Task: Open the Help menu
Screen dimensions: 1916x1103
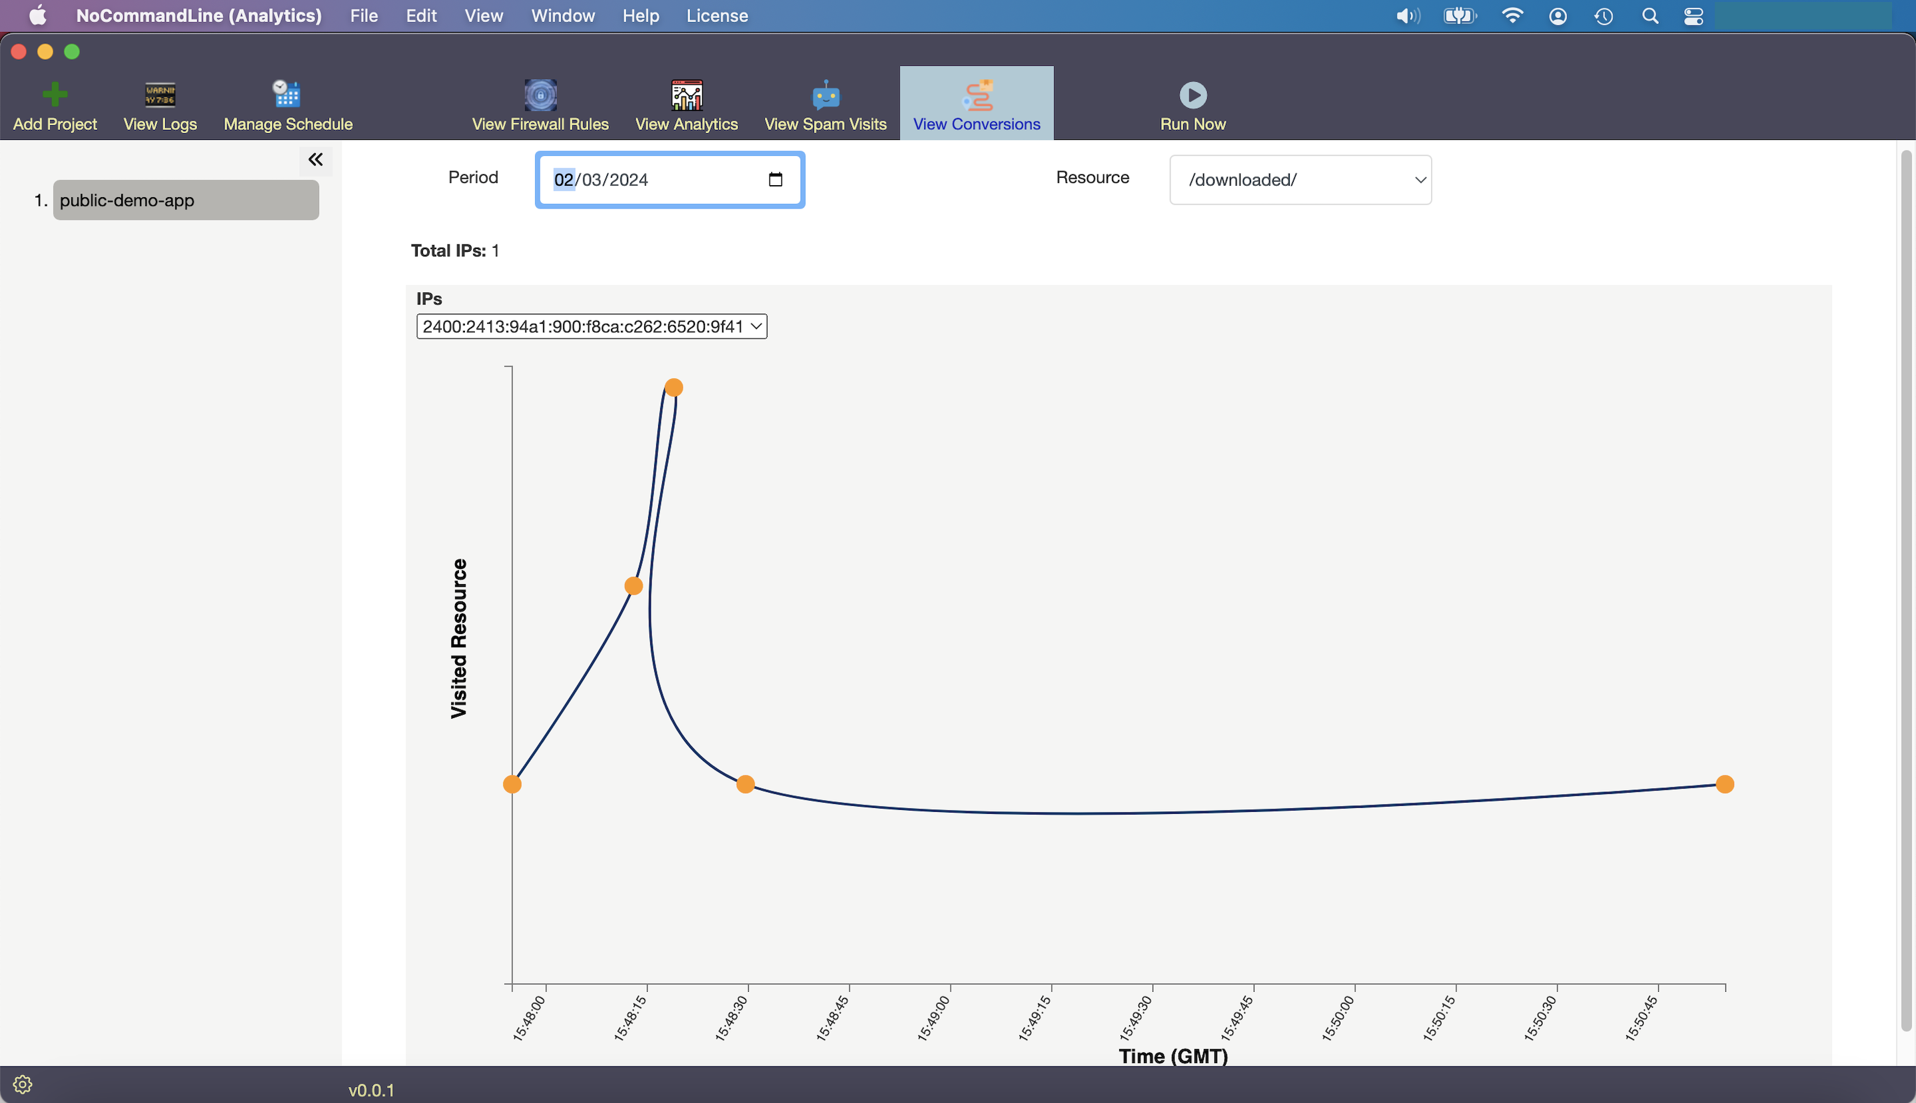Action: (640, 15)
